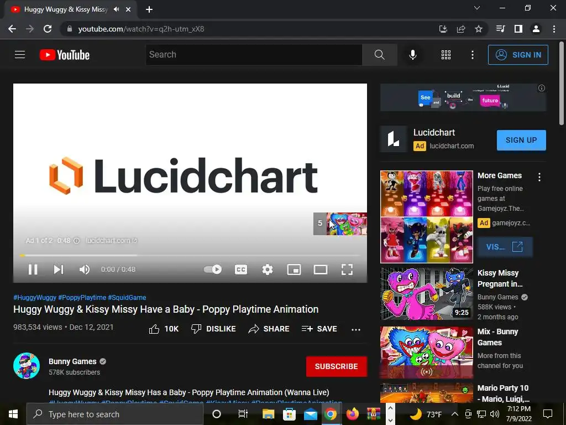566x425 pixels.
Task: Click the Visit button on Gamejoyz ad
Action: click(505, 247)
